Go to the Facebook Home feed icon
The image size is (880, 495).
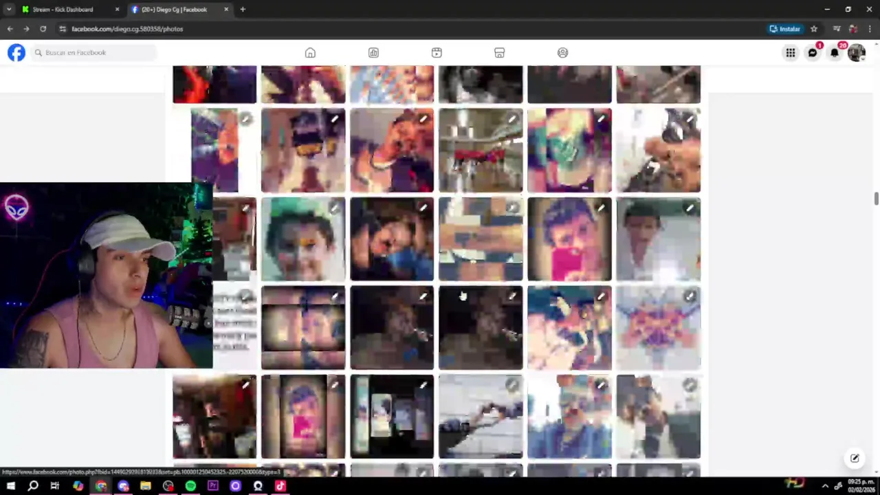[x=310, y=53]
